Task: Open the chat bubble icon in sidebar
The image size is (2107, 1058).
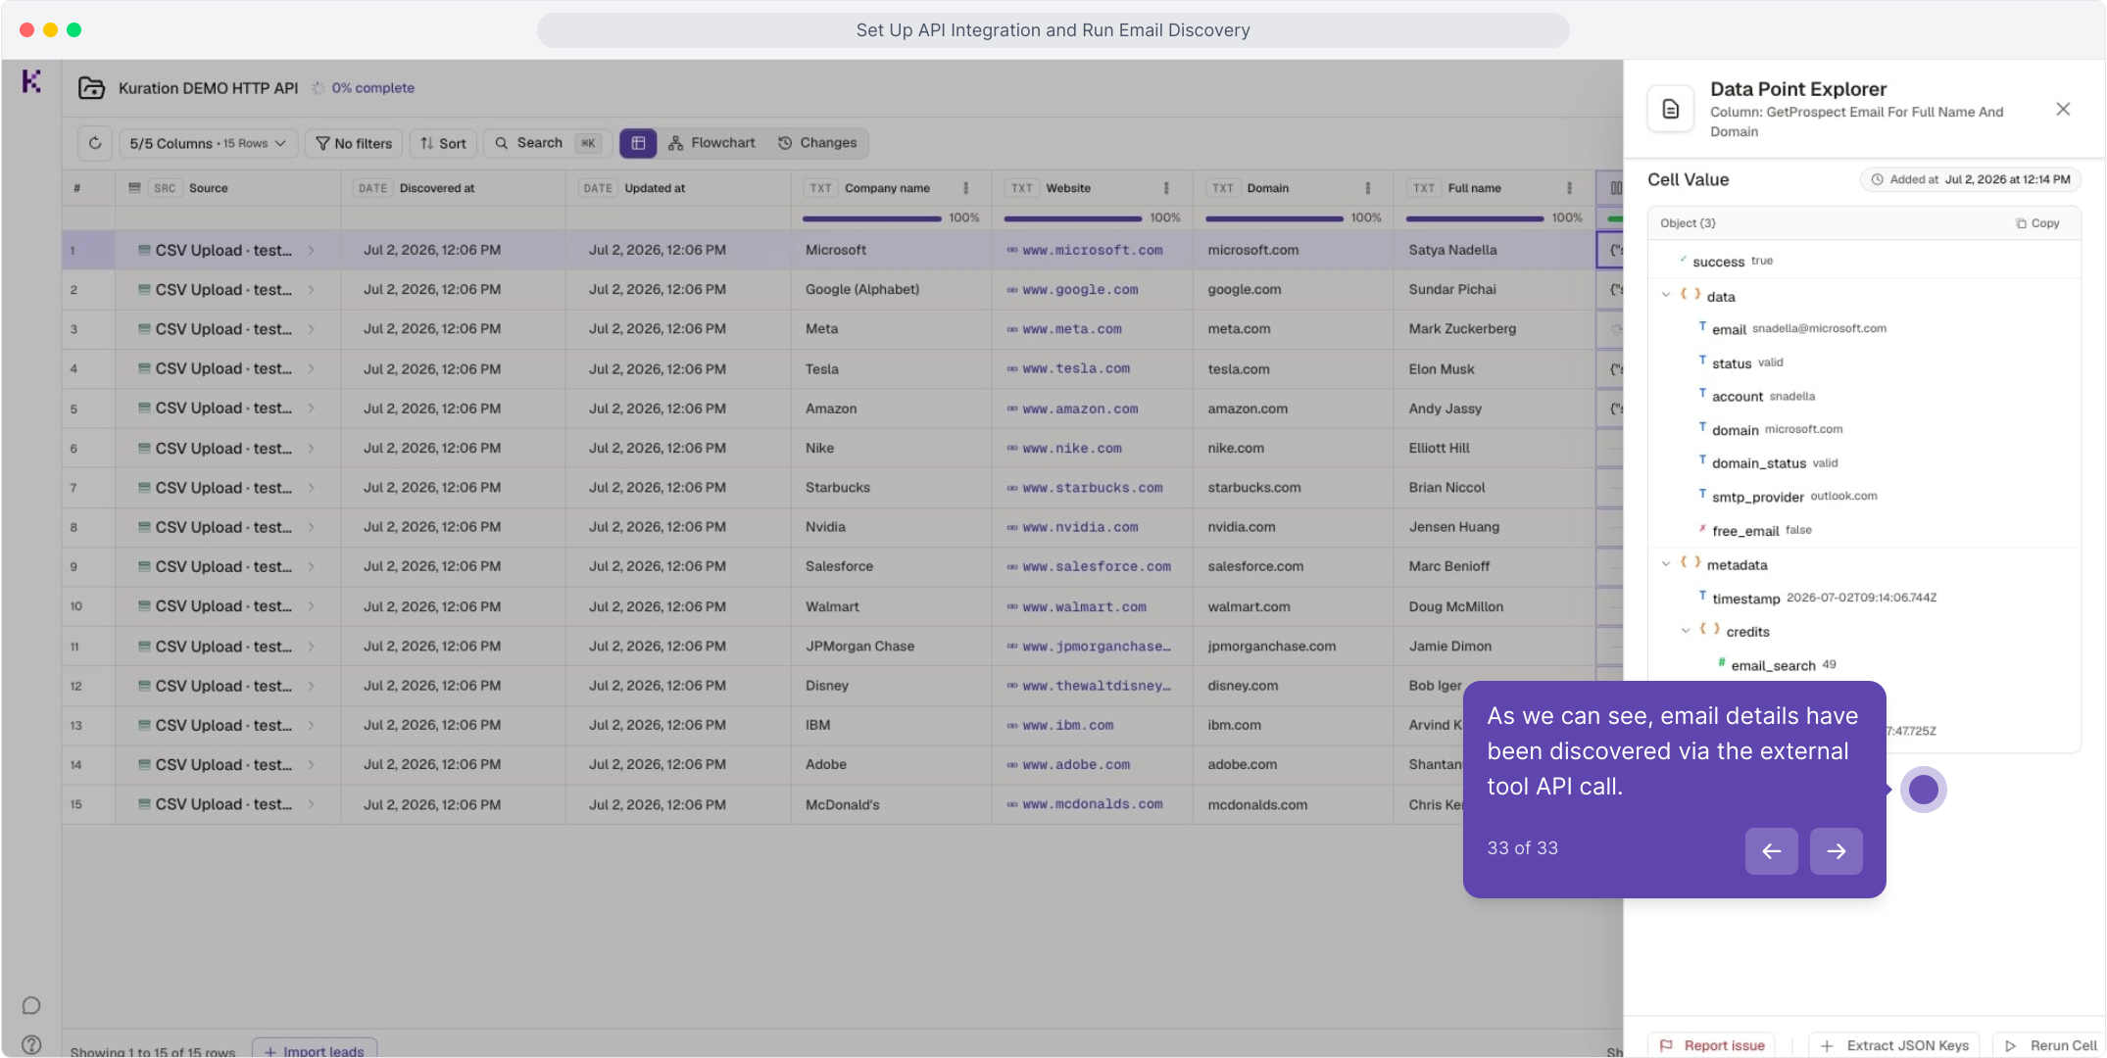Action: pyautogui.click(x=31, y=1006)
